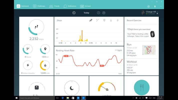Open the Friends section
178x100 pixels.
pyautogui.click(x=54, y=6)
